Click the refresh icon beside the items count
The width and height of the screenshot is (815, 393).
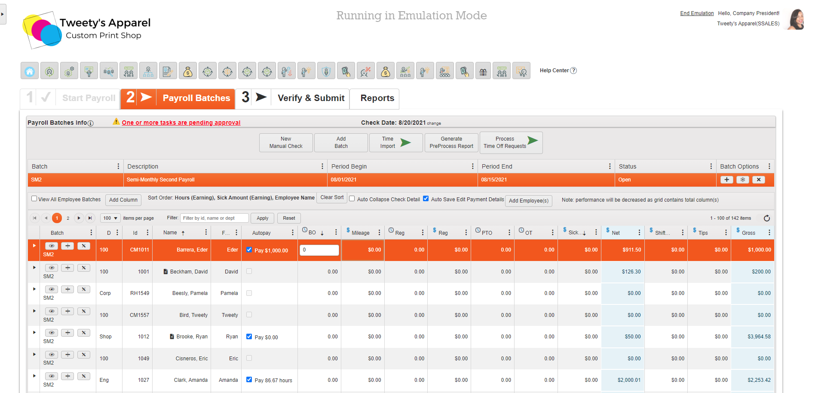pyautogui.click(x=766, y=218)
